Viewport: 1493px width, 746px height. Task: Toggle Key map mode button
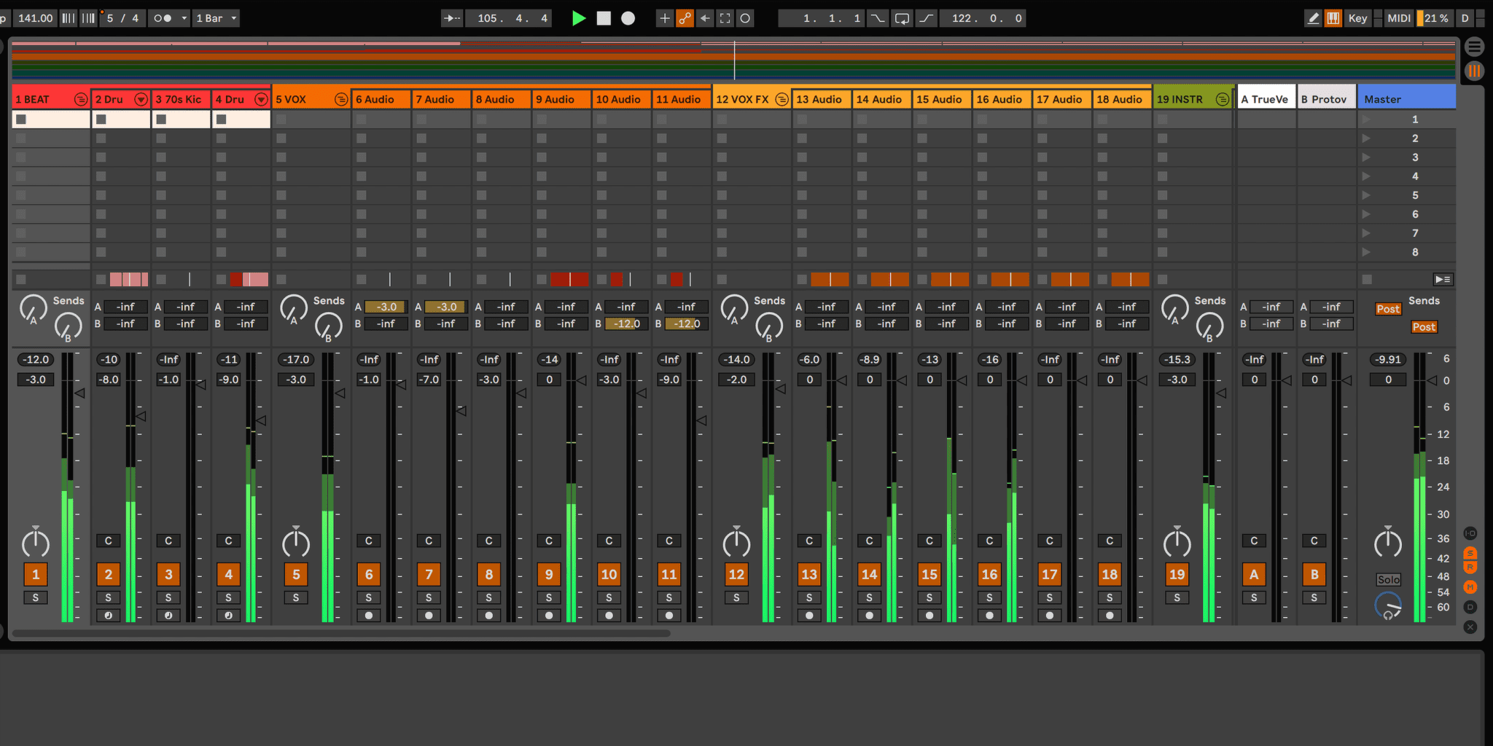point(1357,18)
